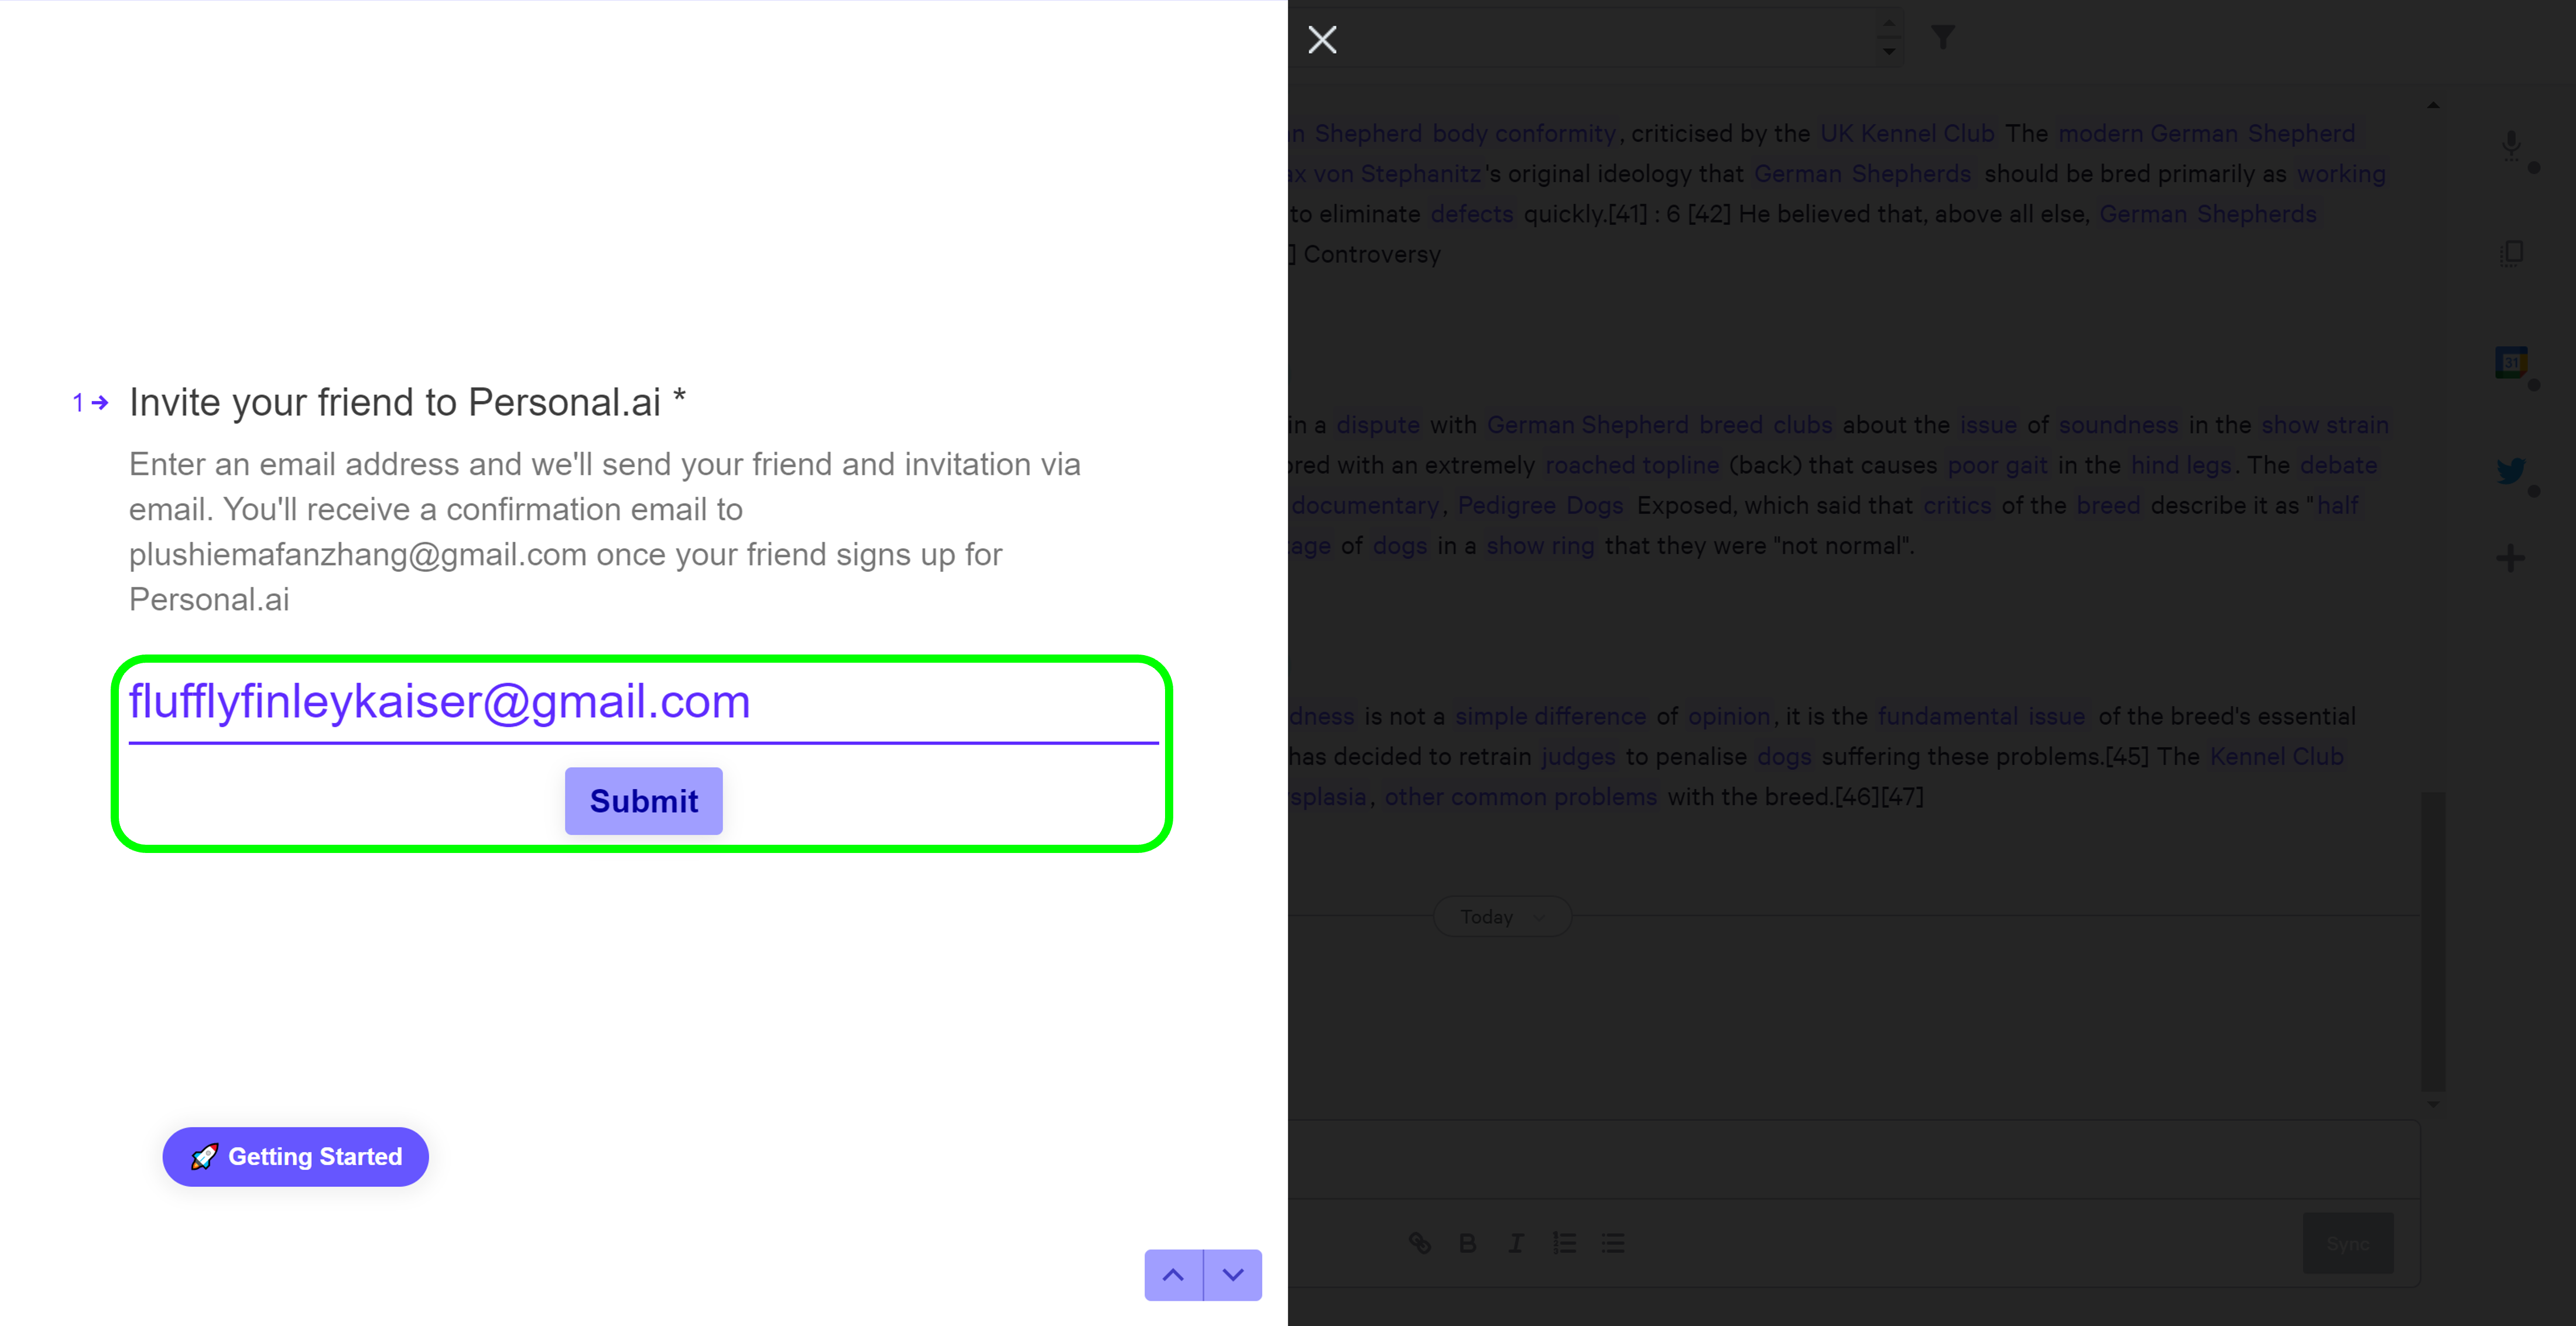
Task: Open the Getting Started guide
Action: [296, 1157]
